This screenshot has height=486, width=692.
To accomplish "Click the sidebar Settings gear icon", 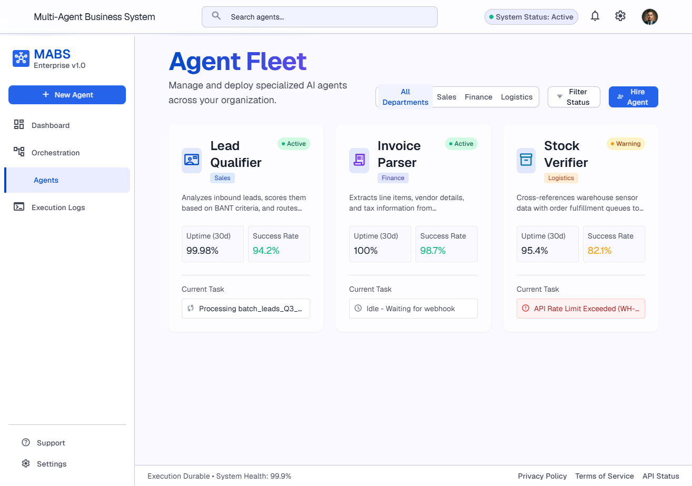I will point(26,463).
